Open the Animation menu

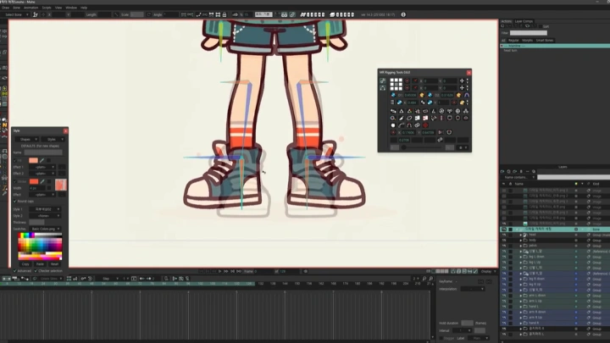coord(30,8)
